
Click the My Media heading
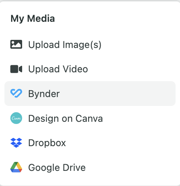point(33,19)
